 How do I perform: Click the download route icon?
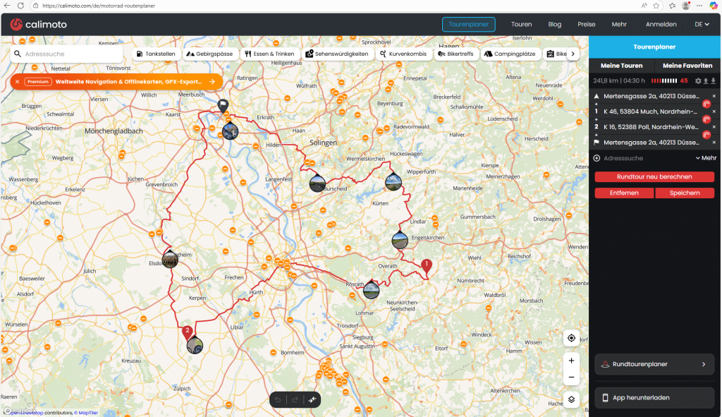pos(713,81)
